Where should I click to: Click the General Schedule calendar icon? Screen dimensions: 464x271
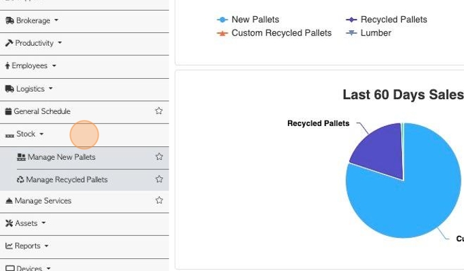(9, 111)
